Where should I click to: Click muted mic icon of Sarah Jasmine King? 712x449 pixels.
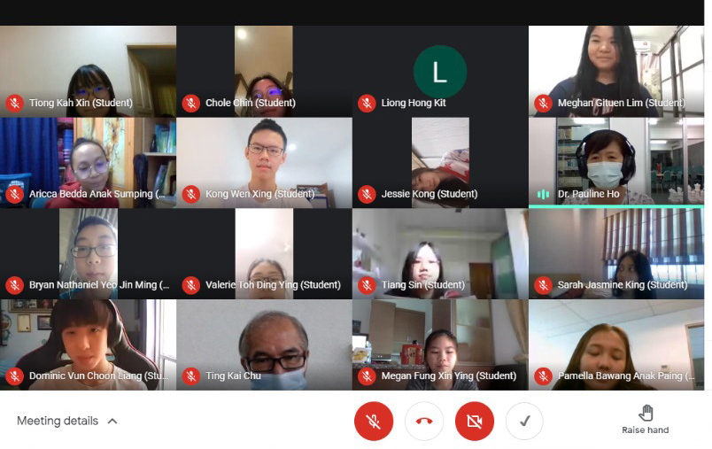(543, 285)
